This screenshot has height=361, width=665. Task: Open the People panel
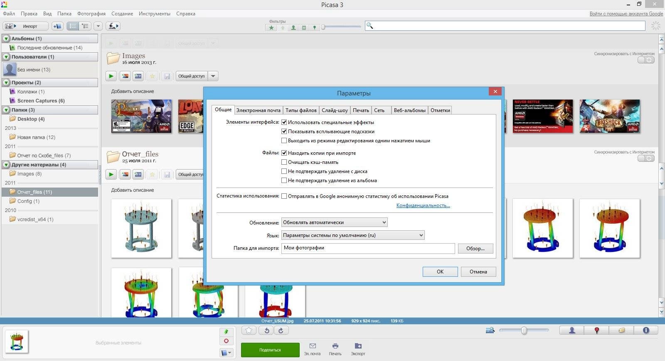(572, 330)
